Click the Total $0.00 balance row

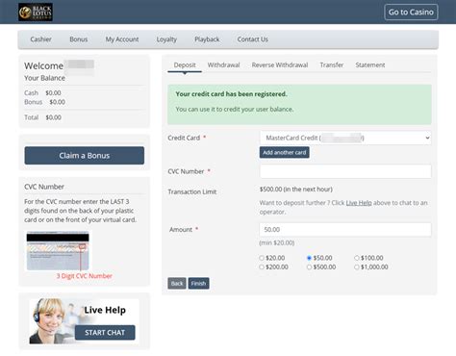click(42, 117)
